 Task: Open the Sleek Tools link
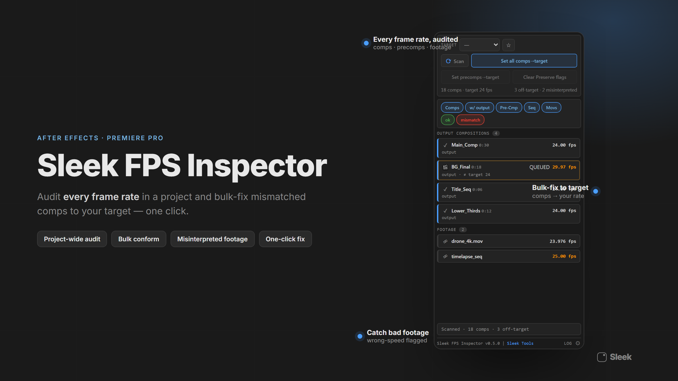pos(520,343)
